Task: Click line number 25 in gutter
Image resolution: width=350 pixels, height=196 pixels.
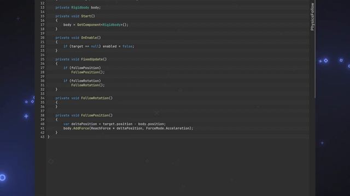Action: point(43,59)
